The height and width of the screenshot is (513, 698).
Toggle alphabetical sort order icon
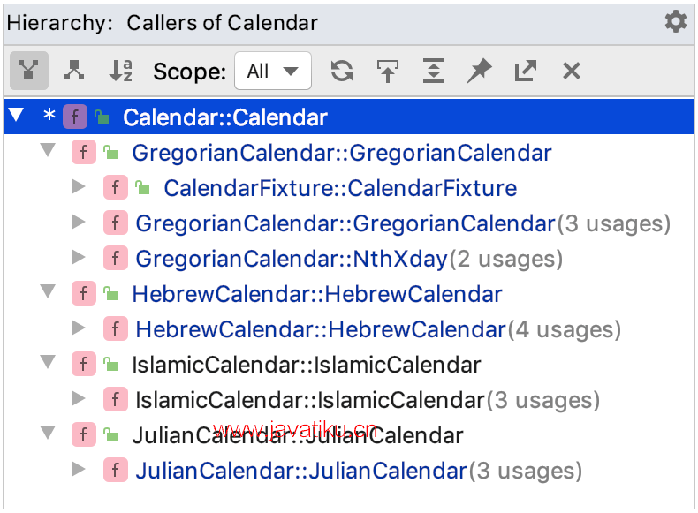point(121,71)
